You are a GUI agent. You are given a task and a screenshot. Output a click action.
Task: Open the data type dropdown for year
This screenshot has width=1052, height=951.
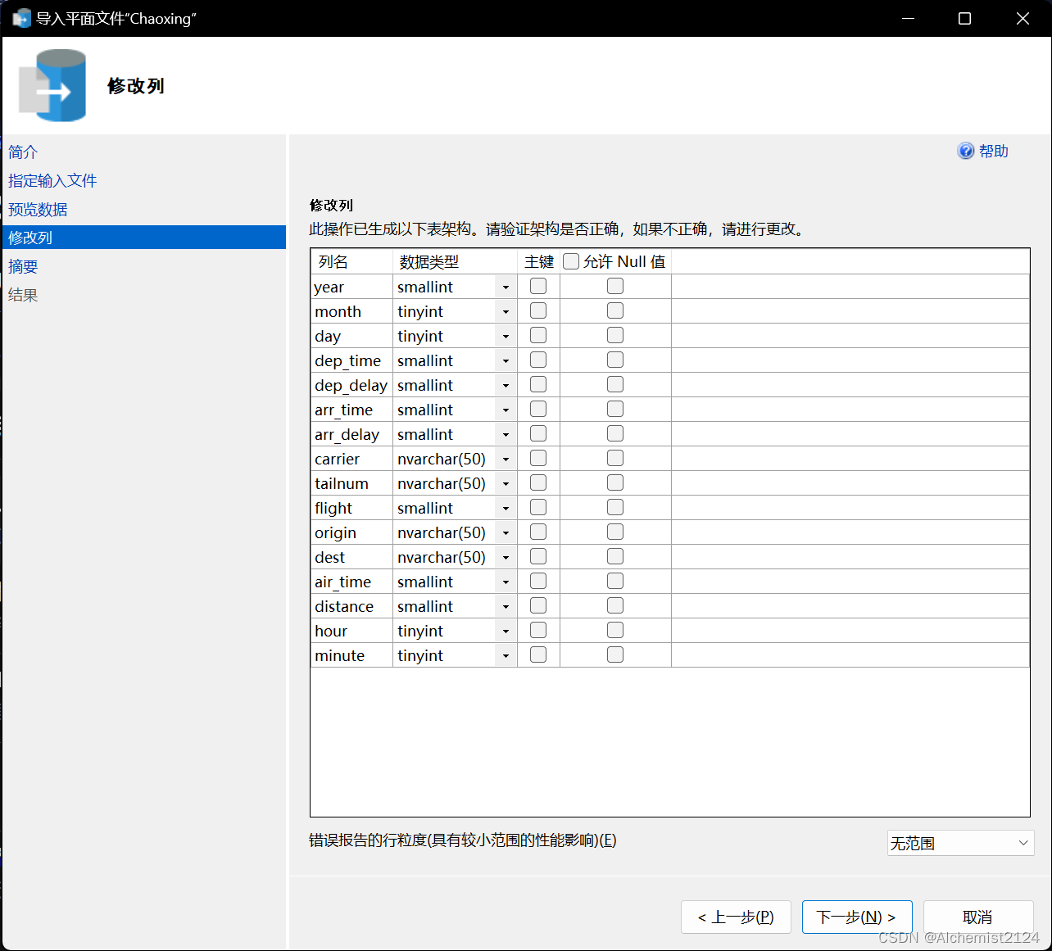pos(506,287)
